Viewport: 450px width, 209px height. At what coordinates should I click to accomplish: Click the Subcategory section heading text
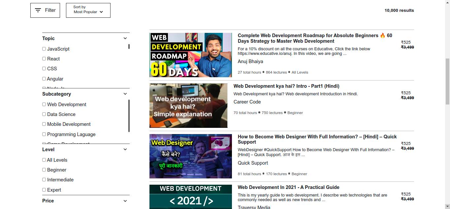pyautogui.click(x=56, y=94)
